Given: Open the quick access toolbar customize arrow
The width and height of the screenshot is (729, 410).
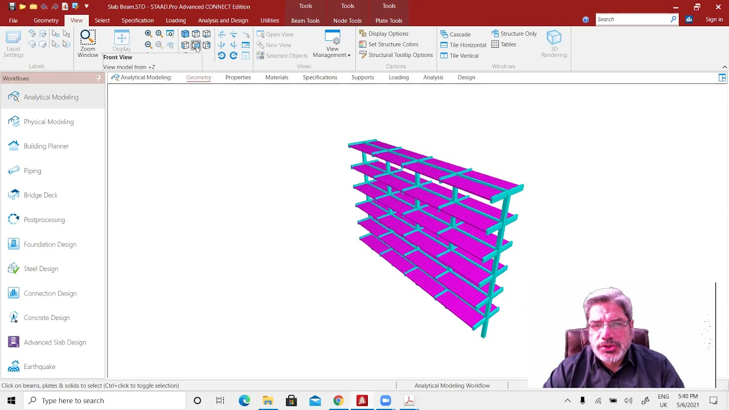Looking at the screenshot, I should (87, 7).
